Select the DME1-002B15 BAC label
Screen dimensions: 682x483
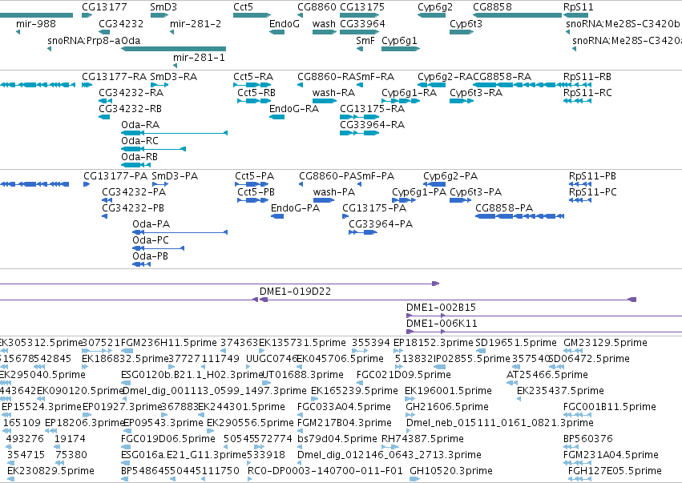coord(441,308)
